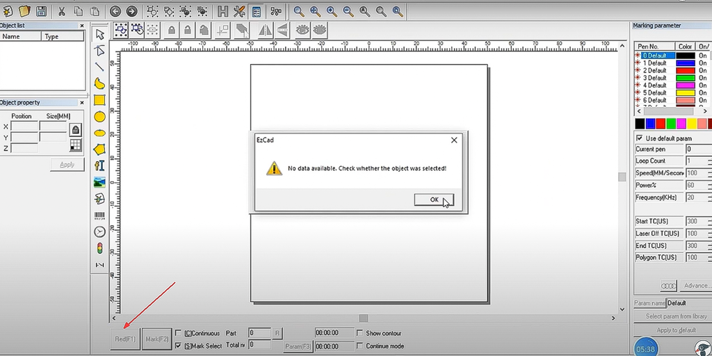Screen dimensions: 712x356
Task: Click the Mark(F2) button
Action: point(157,339)
